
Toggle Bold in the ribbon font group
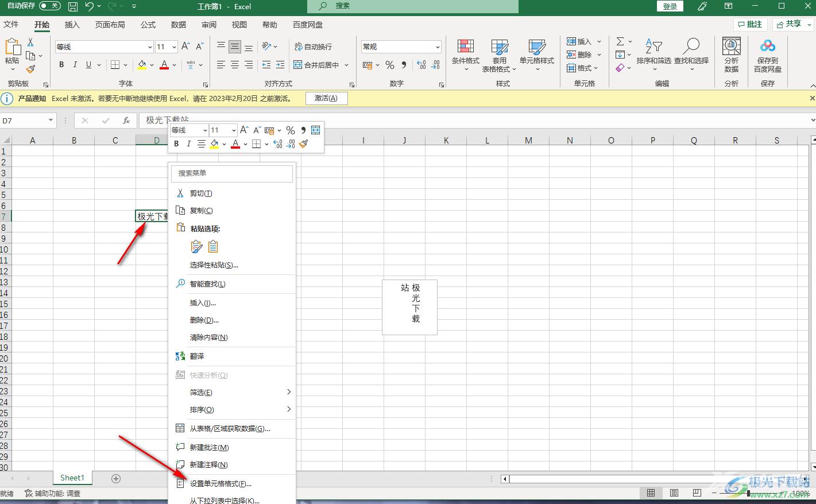61,65
